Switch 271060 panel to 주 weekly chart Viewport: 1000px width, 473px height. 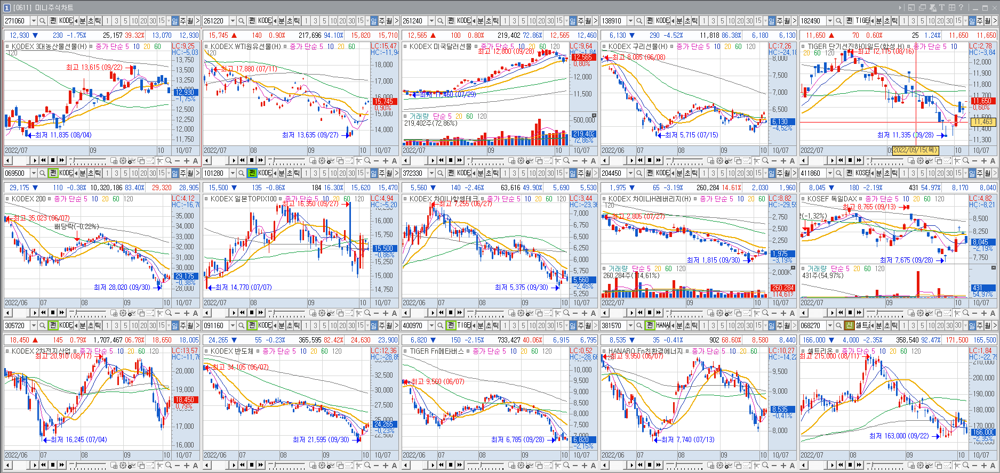[183, 21]
